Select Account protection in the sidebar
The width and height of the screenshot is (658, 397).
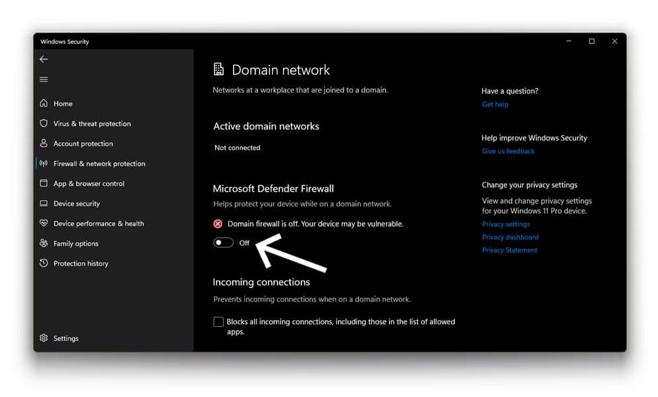tap(83, 144)
